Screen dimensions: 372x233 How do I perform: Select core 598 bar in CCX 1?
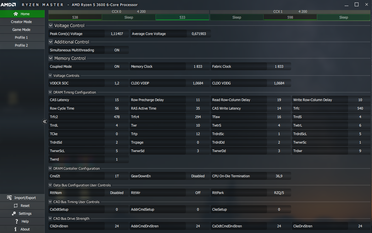pyautogui.click(x=290, y=17)
